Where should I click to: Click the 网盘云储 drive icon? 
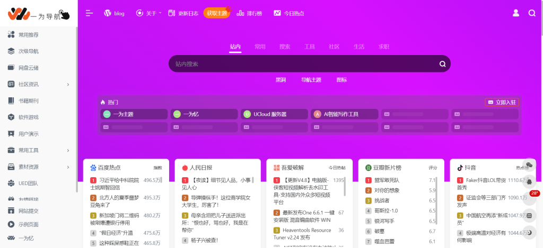click(x=11, y=68)
